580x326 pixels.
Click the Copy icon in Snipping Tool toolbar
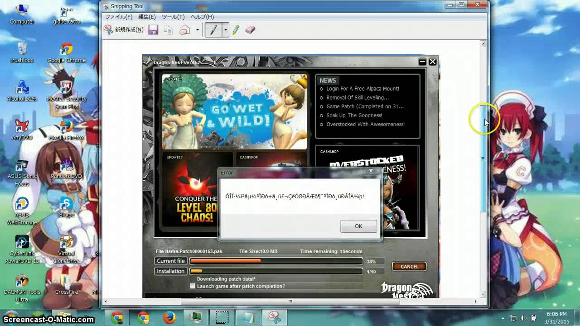coord(168,30)
